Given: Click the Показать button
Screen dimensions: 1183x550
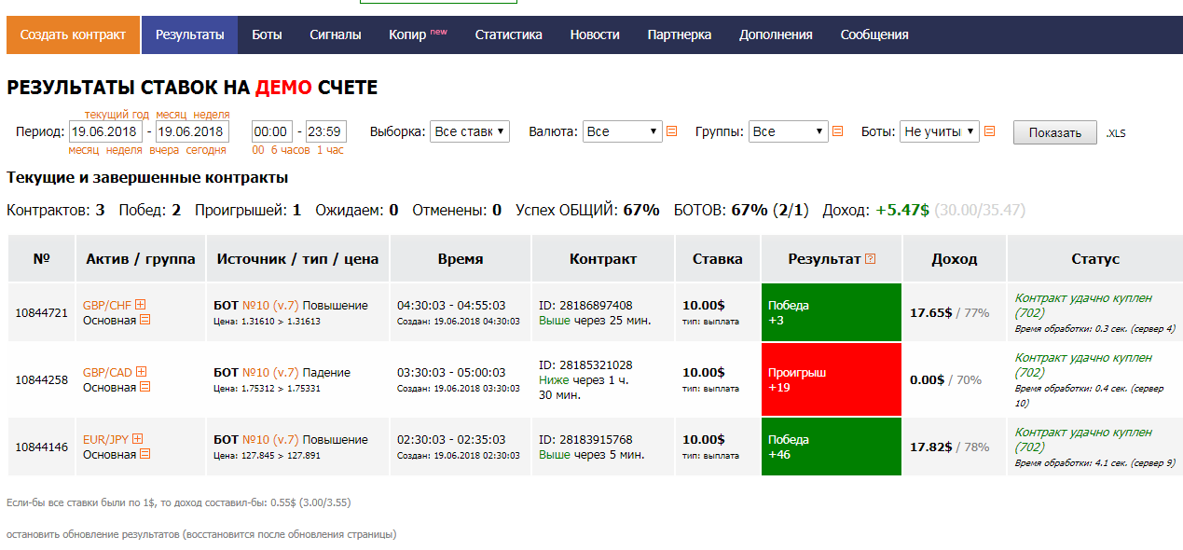Looking at the screenshot, I should coord(1054,132).
